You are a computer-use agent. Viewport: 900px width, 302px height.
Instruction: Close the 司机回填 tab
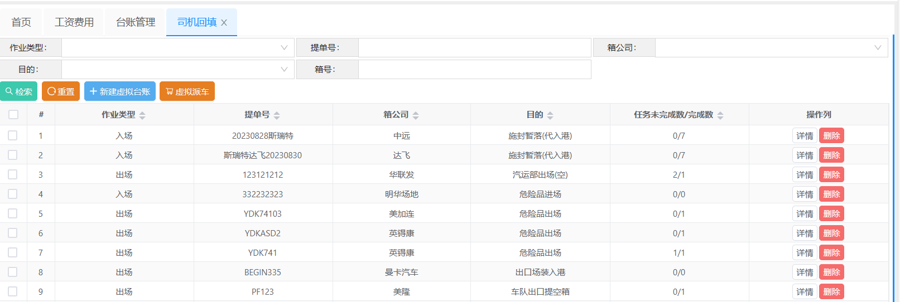point(224,23)
